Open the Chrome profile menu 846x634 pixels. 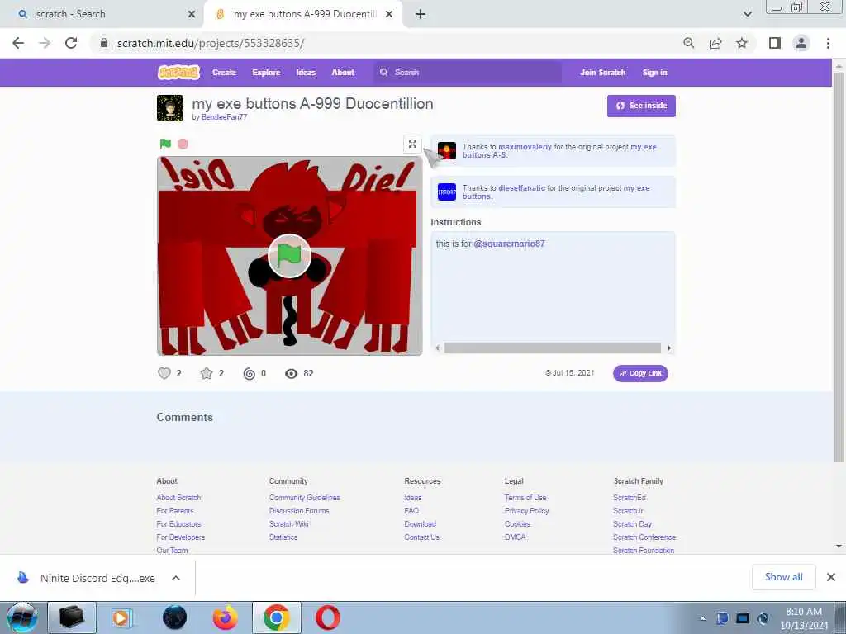point(801,43)
